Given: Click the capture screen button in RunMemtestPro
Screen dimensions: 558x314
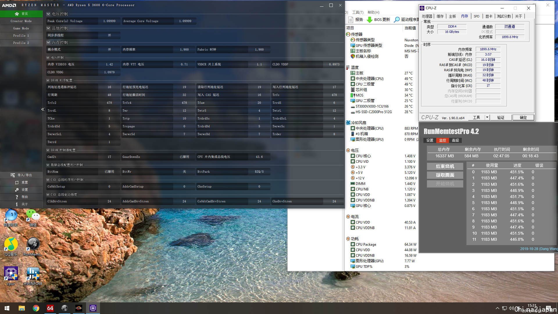Looking at the screenshot, I should (x=445, y=175).
